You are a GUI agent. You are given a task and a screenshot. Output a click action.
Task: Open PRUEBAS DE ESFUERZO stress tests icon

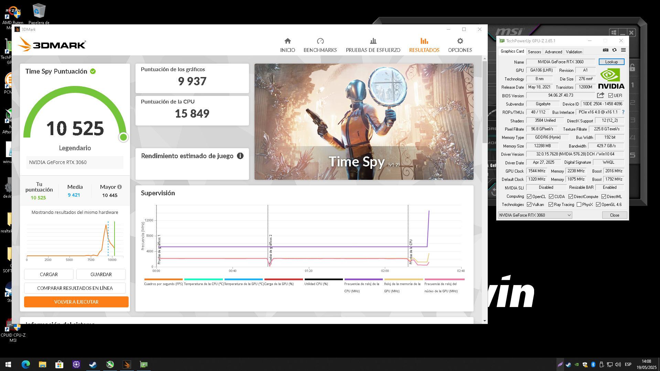373,41
